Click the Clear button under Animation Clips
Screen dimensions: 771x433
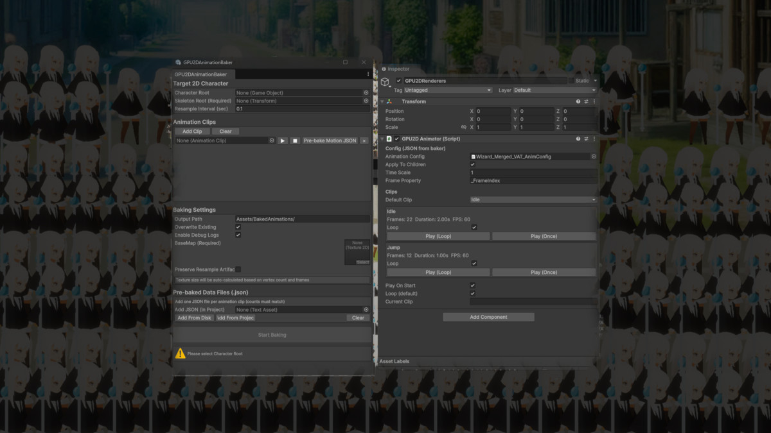point(226,132)
